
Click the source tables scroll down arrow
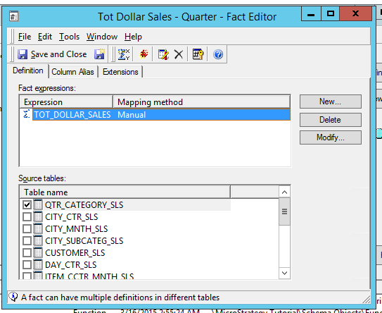pyautogui.click(x=284, y=273)
